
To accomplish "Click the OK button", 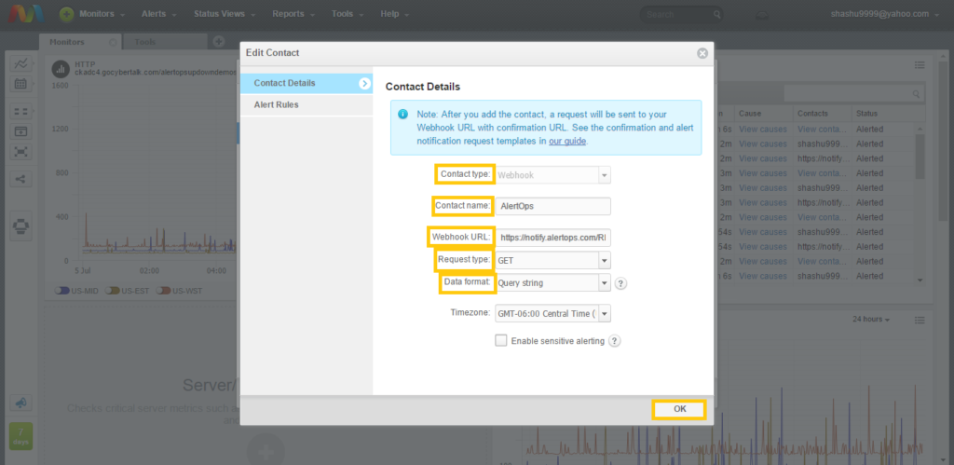I will coord(679,409).
